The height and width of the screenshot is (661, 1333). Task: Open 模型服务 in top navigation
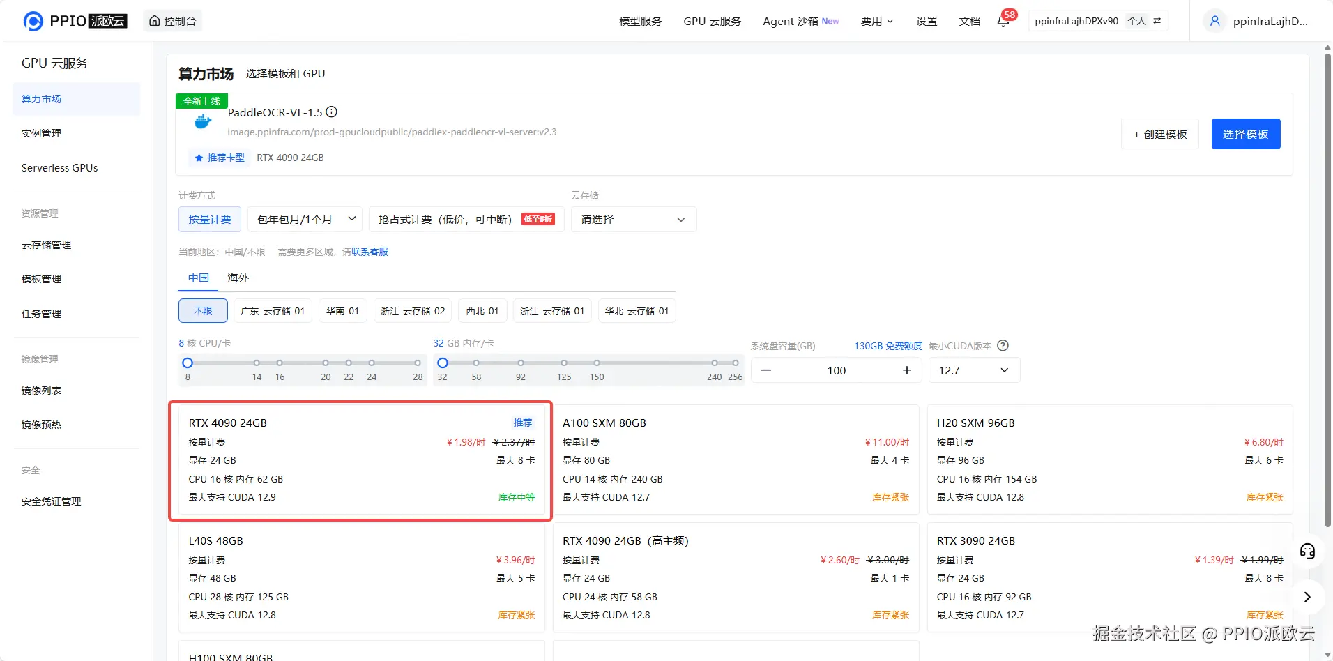tap(640, 22)
